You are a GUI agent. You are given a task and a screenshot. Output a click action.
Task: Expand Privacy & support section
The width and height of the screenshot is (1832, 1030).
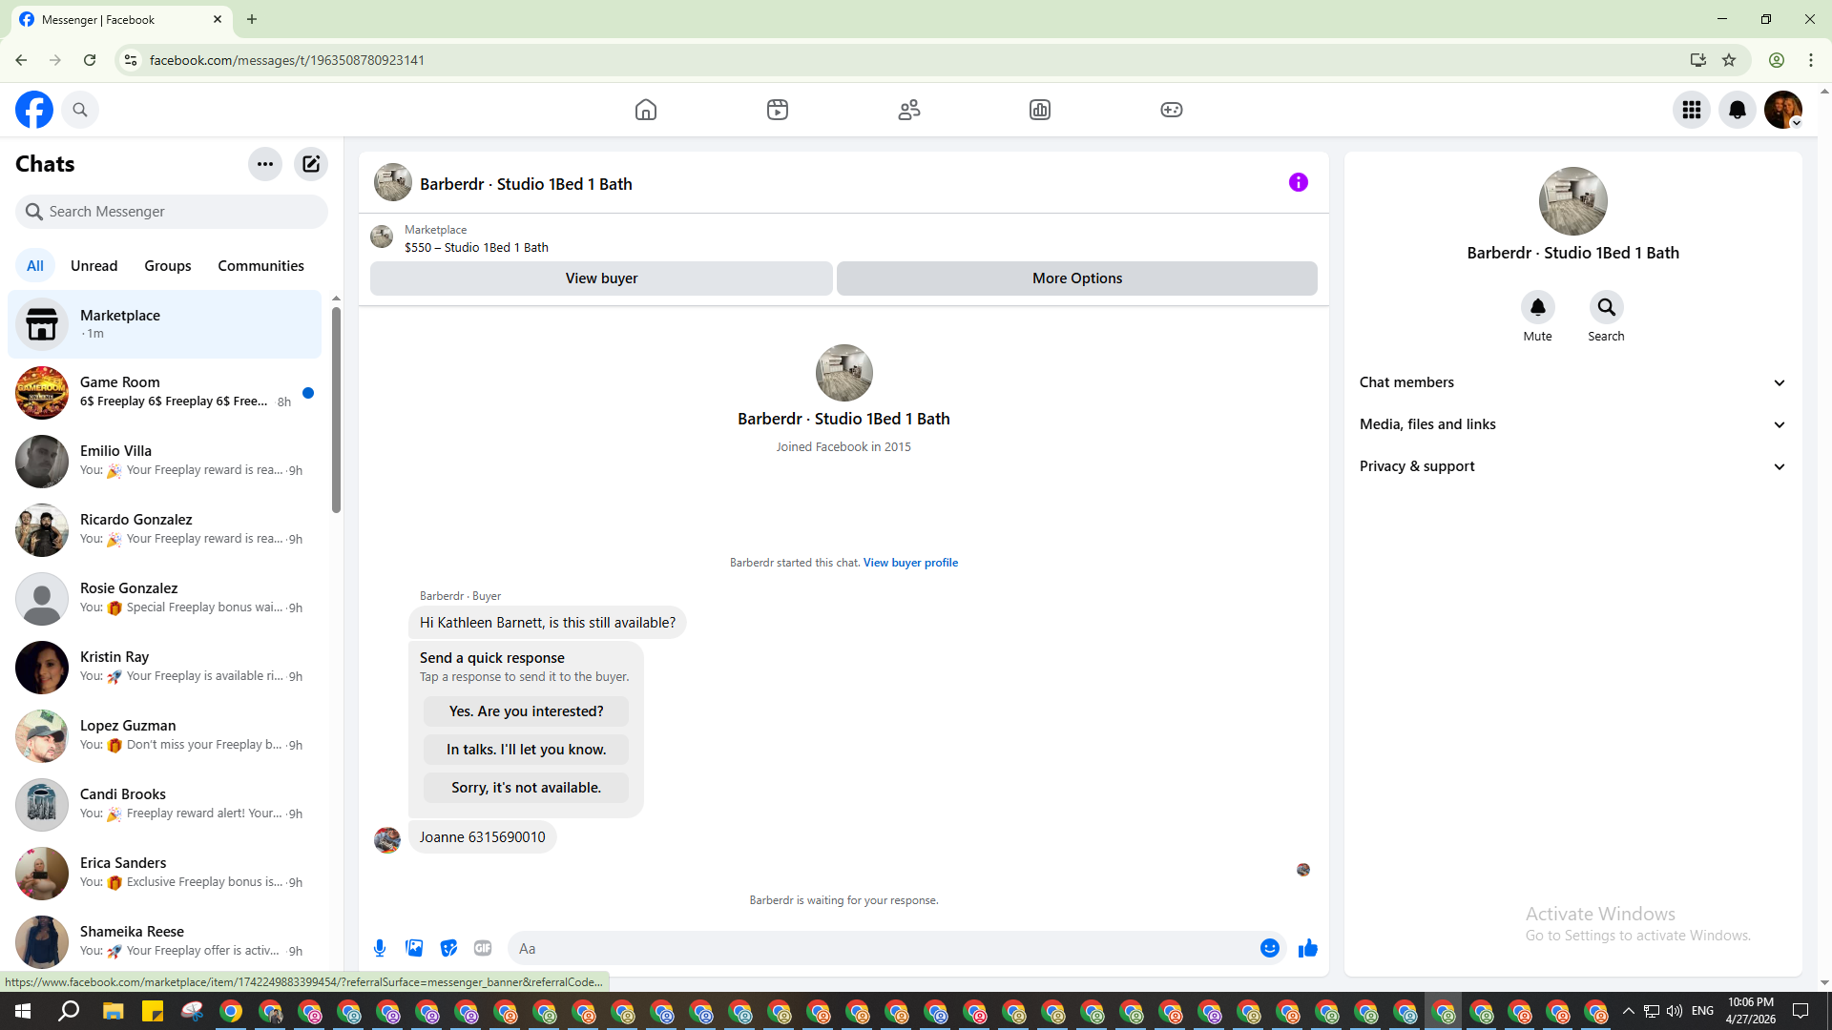point(1572,466)
